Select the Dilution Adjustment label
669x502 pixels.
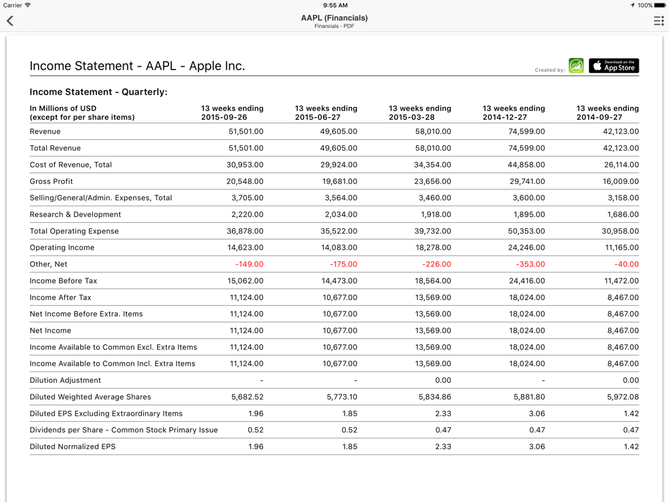(x=66, y=380)
